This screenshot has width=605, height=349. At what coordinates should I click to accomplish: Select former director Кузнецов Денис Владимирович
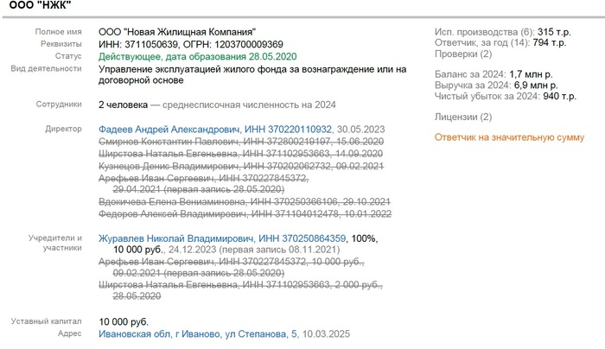click(x=169, y=165)
